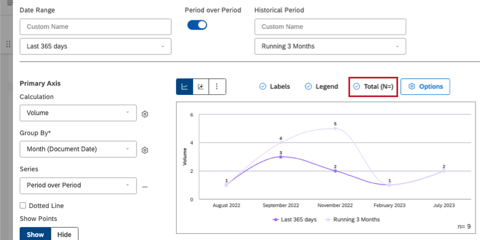
Task: Click the Options button
Action: (425, 86)
